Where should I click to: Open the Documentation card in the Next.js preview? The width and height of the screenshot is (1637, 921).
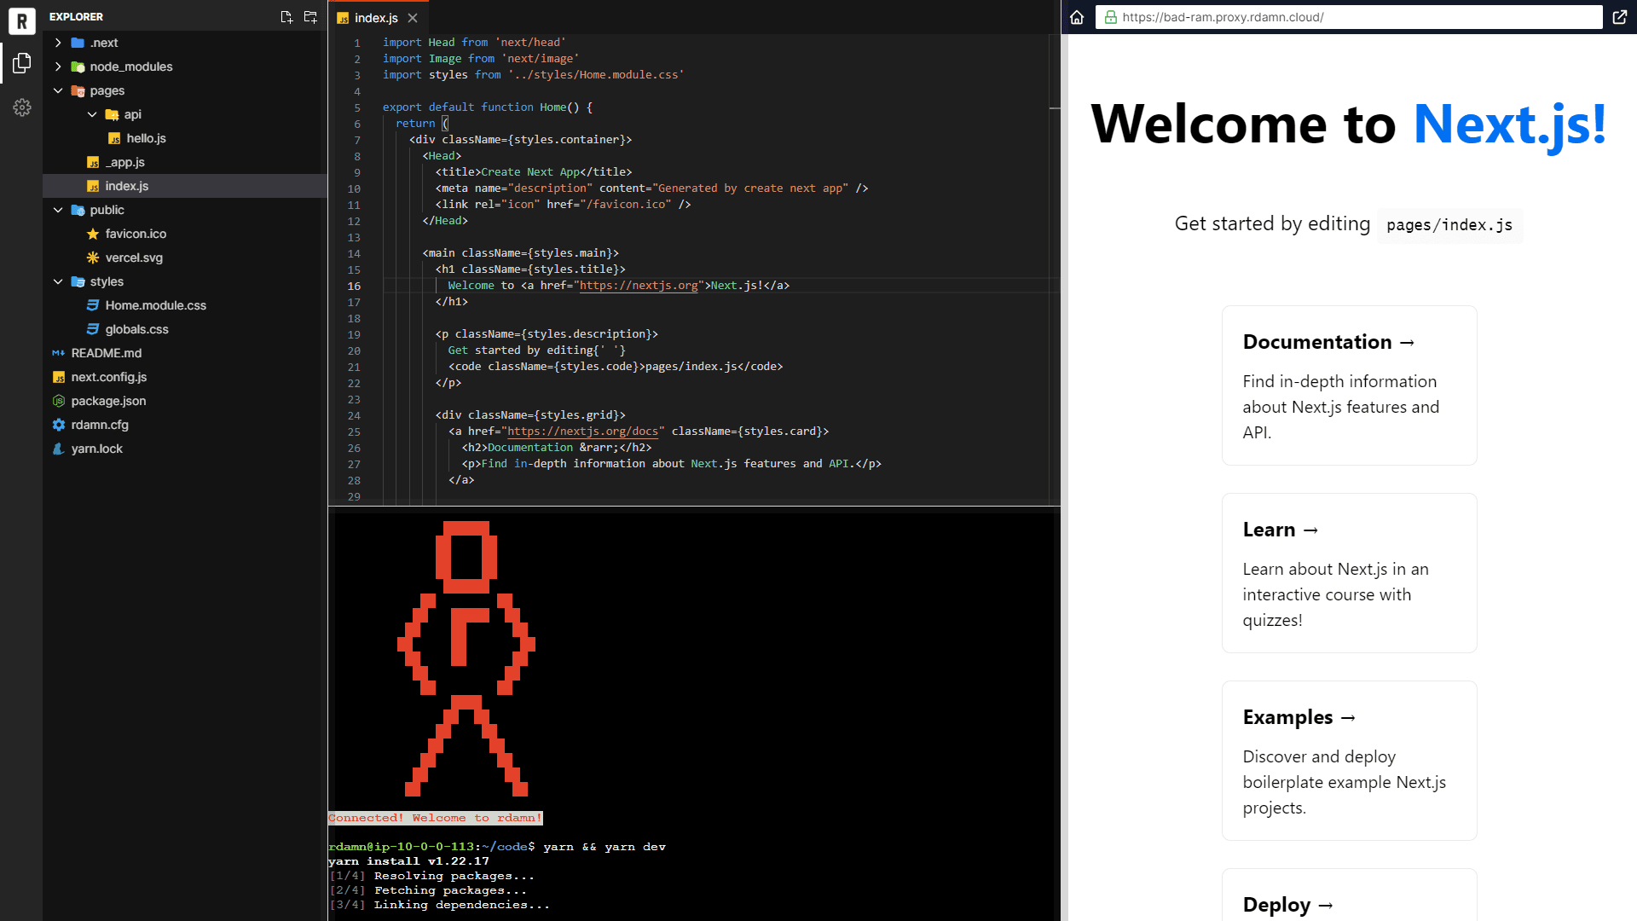click(1328, 341)
